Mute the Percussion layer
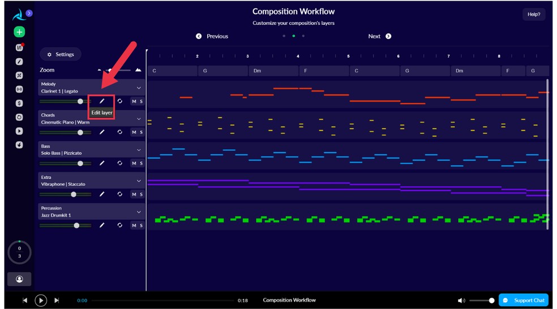 (134, 225)
